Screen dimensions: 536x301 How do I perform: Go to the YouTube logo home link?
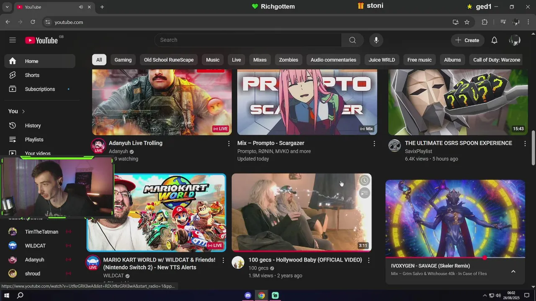pos(41,40)
